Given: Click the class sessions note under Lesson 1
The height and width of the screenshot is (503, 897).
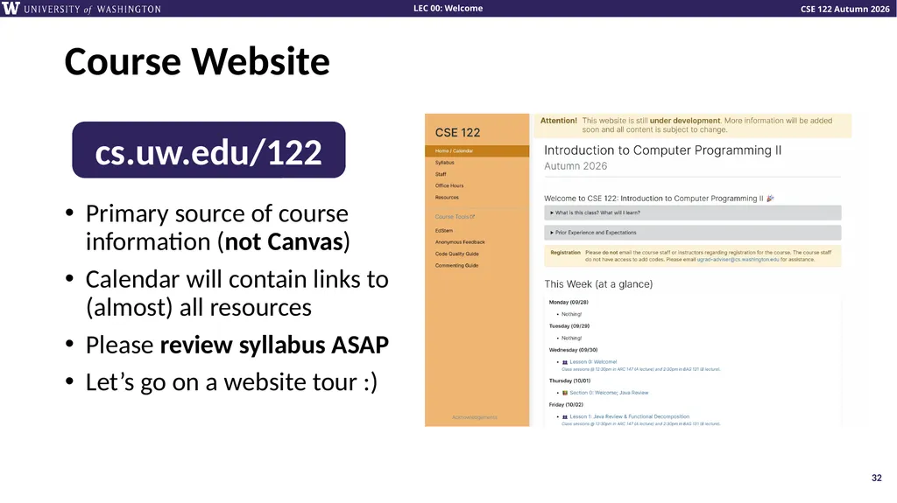Looking at the screenshot, I should point(640,424).
